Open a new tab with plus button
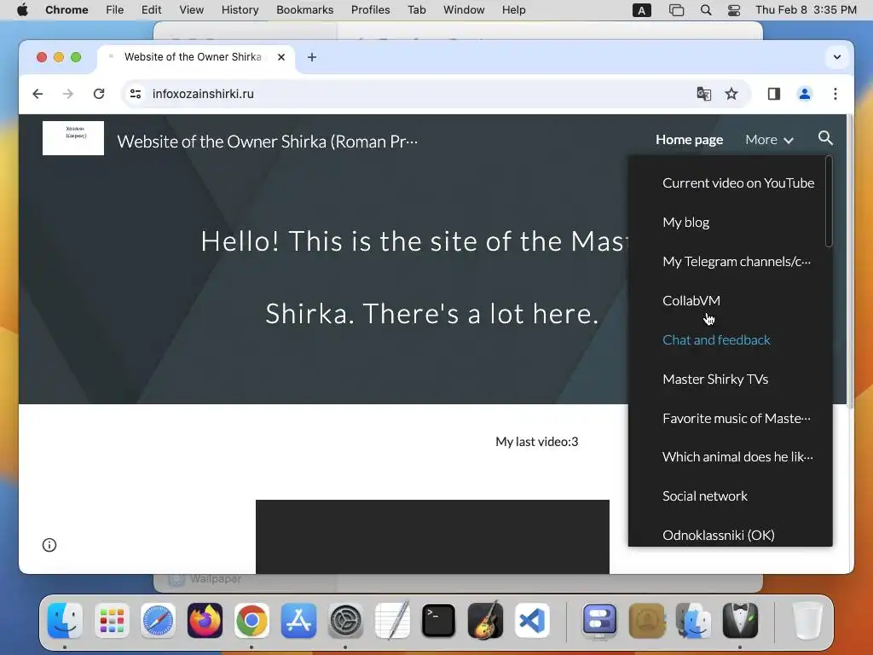 pos(312,57)
